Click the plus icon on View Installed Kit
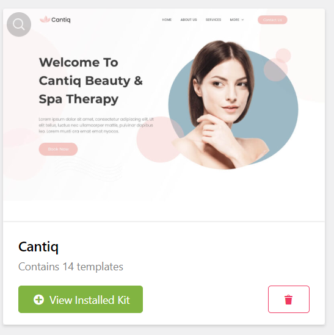This screenshot has height=335, width=334. click(x=38, y=300)
